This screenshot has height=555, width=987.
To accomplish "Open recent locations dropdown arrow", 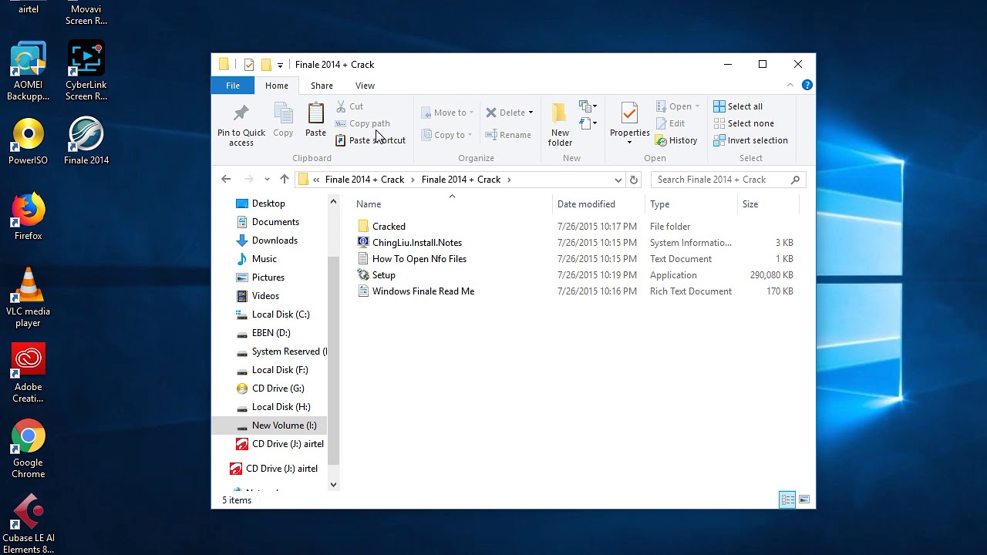I will pos(267,180).
